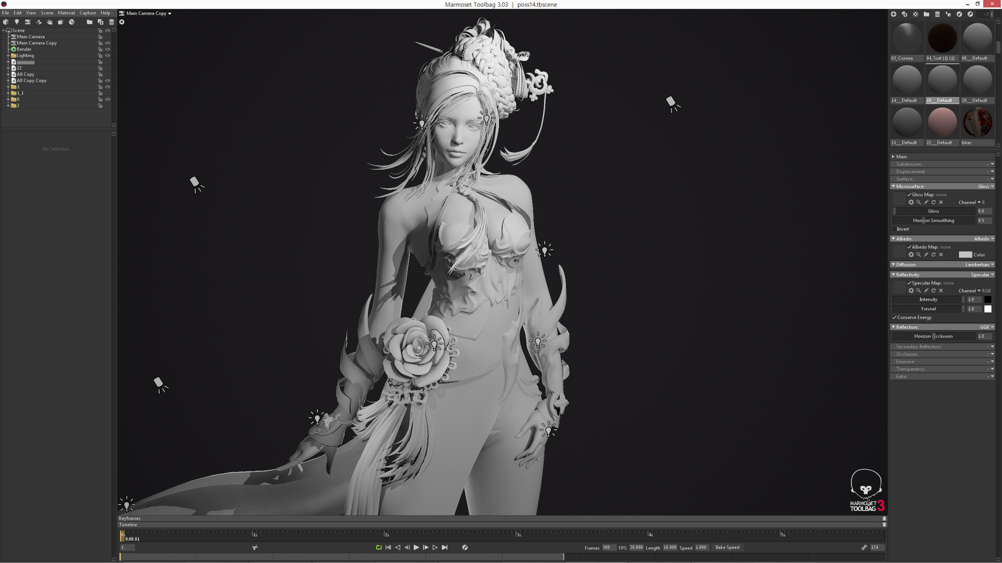Open the Diffusion Lambertian dropdown

click(980, 265)
